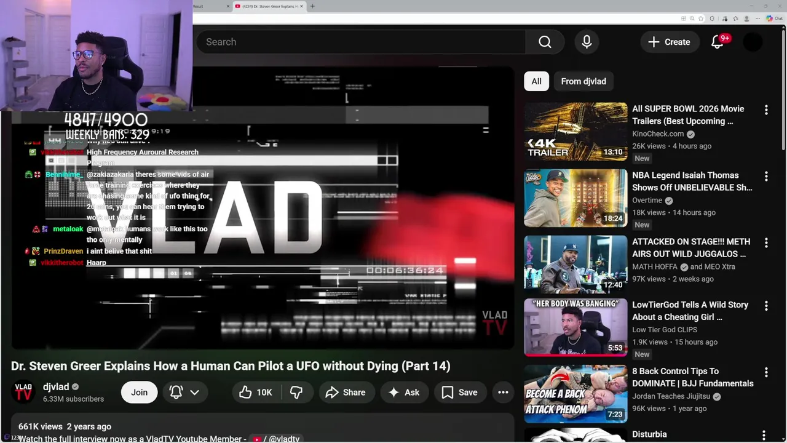The width and height of the screenshot is (787, 443).
Task: Close the Dr. Steven Greer tab
Action: coord(301,6)
